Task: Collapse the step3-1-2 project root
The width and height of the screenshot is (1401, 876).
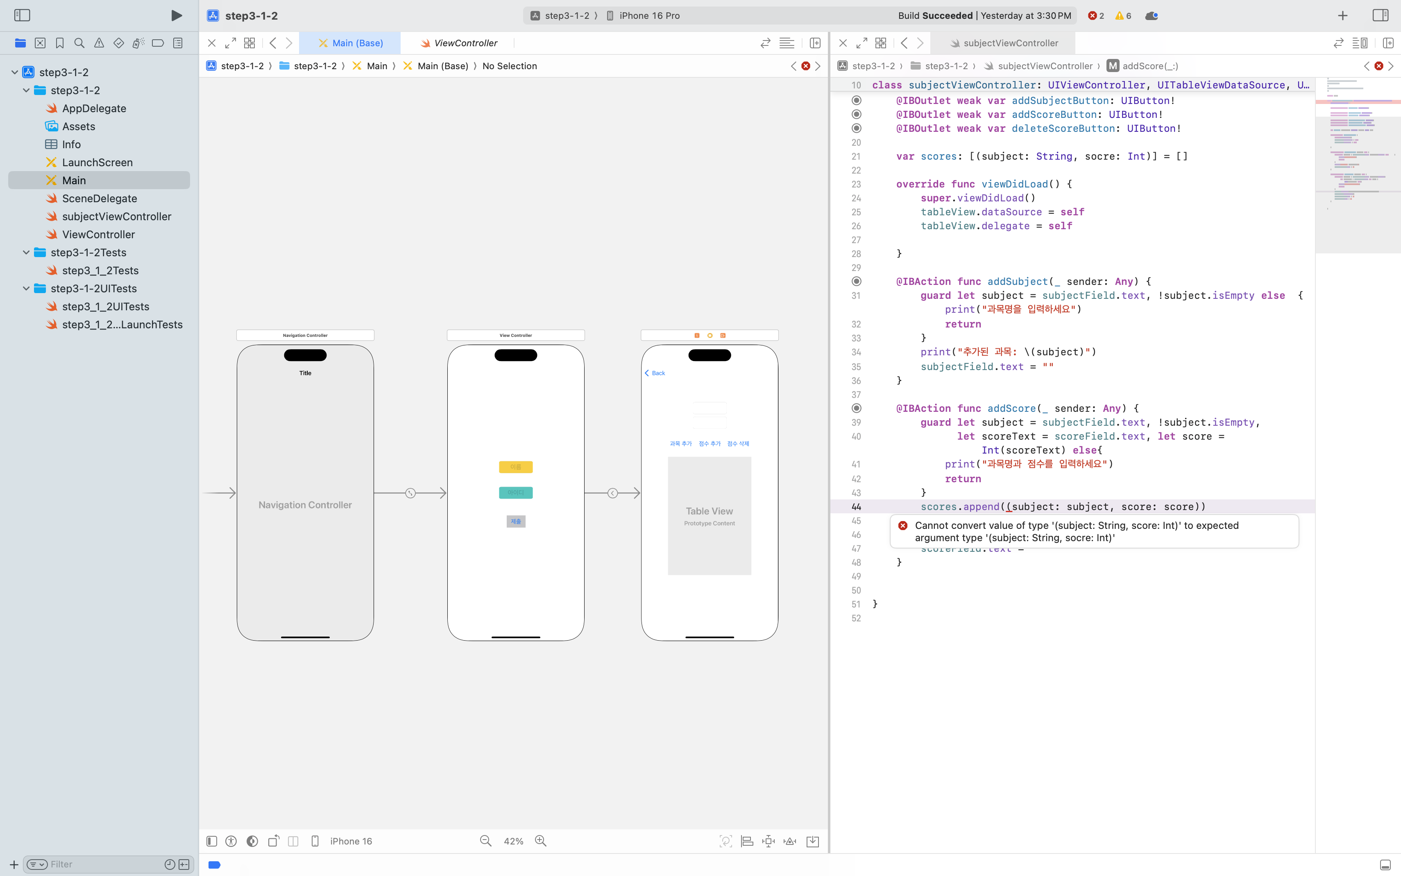Action: [14, 72]
